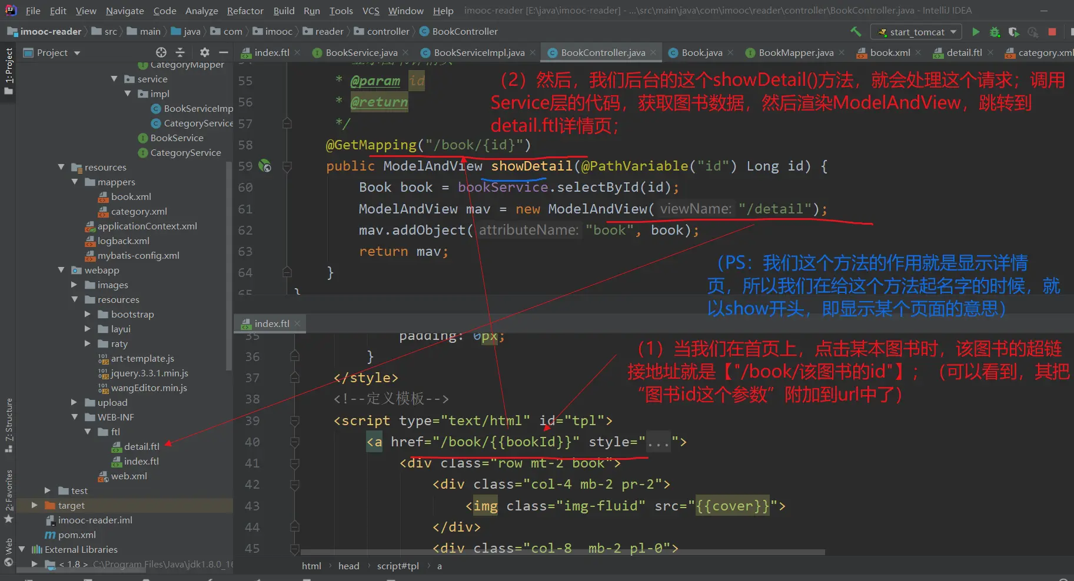The width and height of the screenshot is (1074, 581).
Task: Collapse all in the Project panel
Action: coord(181,52)
